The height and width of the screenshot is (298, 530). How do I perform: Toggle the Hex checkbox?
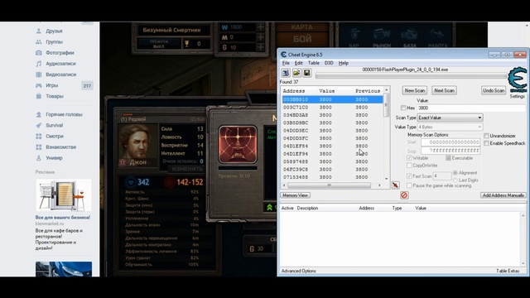403,108
